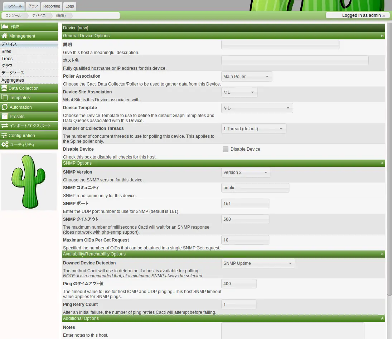The height and width of the screenshot is (341, 392).
Task: Click the import/export arrows icon
Action: tap(5, 126)
